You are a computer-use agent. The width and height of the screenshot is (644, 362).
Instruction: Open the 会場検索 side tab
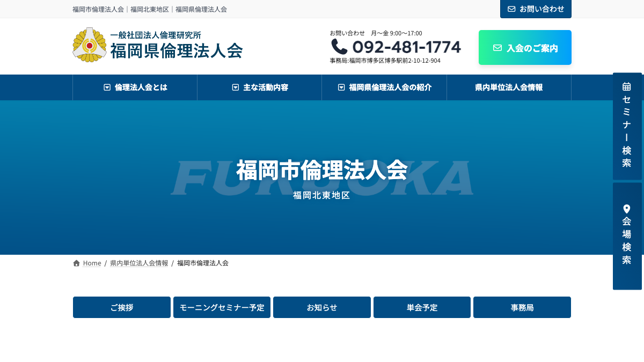point(627,237)
